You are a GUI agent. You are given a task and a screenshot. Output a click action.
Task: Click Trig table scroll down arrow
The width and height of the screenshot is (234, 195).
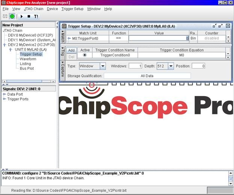[228, 57]
